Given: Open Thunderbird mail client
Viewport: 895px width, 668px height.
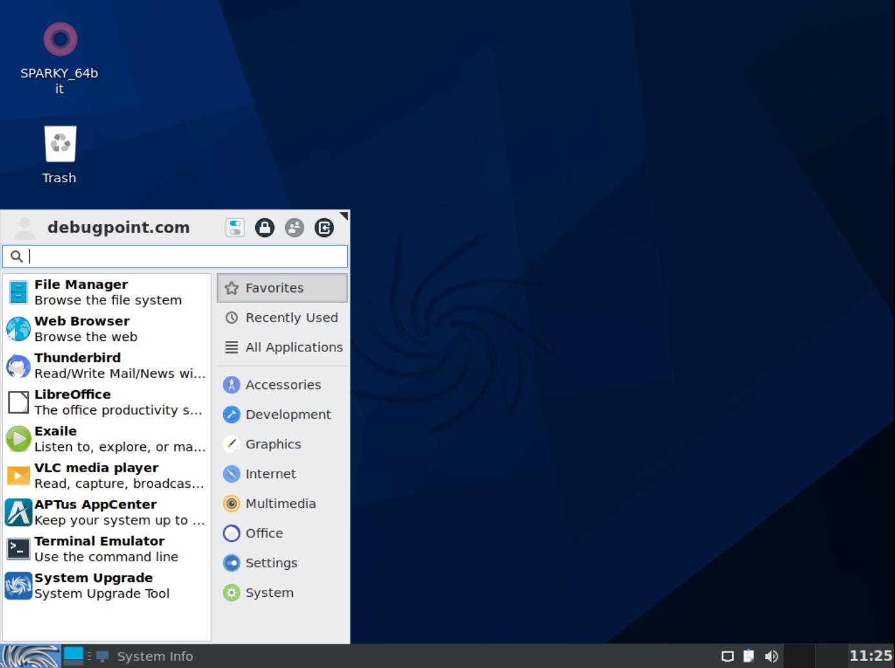Looking at the screenshot, I should pos(78,365).
